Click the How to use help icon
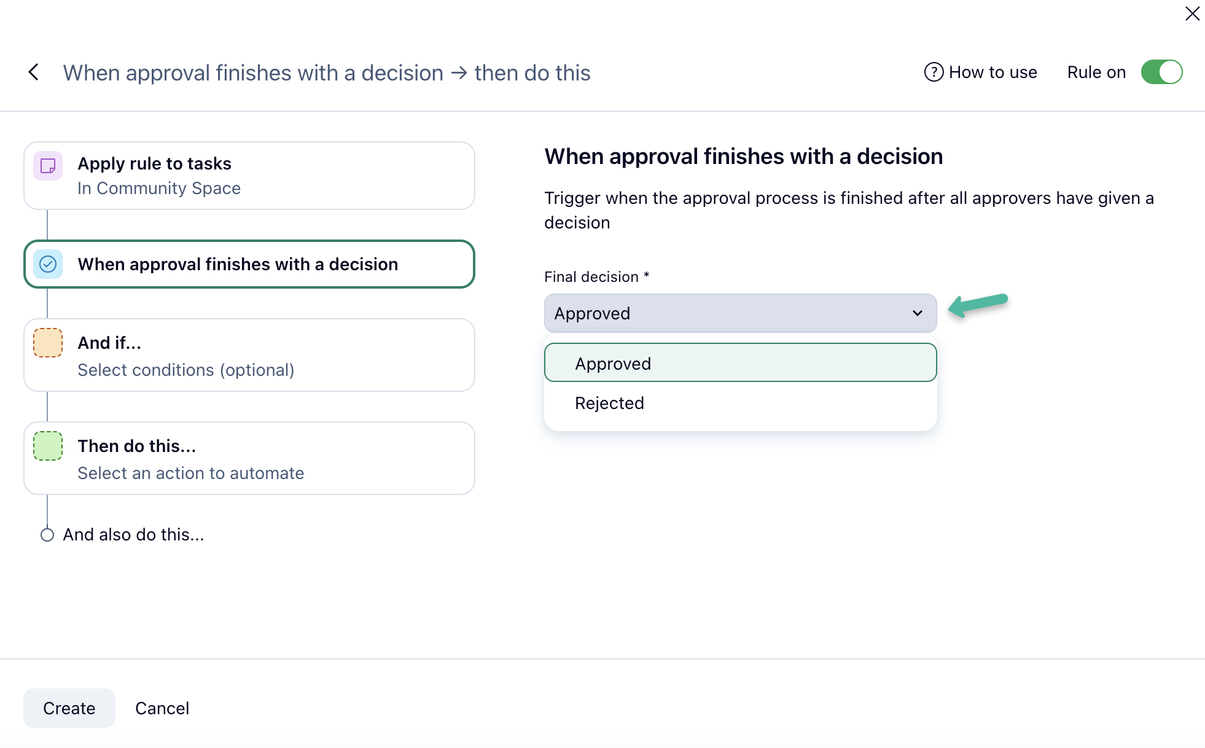The image size is (1205, 748). coord(934,72)
